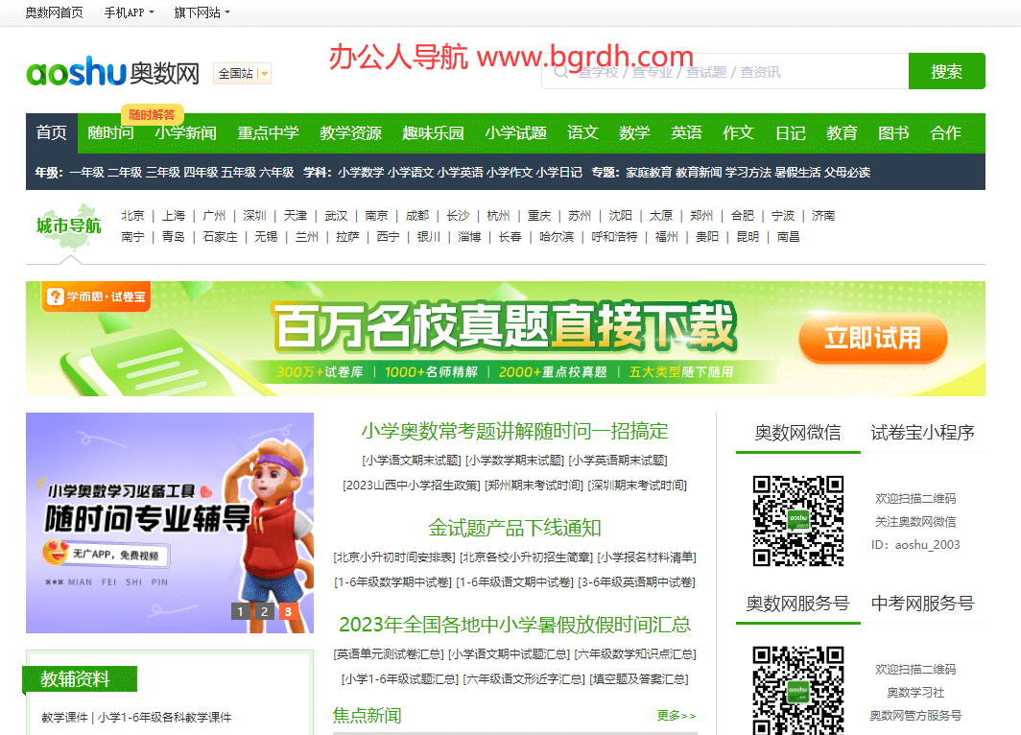Open the 手机APP dropdown
Image resolution: width=1021 pixels, height=735 pixels.
point(128,12)
